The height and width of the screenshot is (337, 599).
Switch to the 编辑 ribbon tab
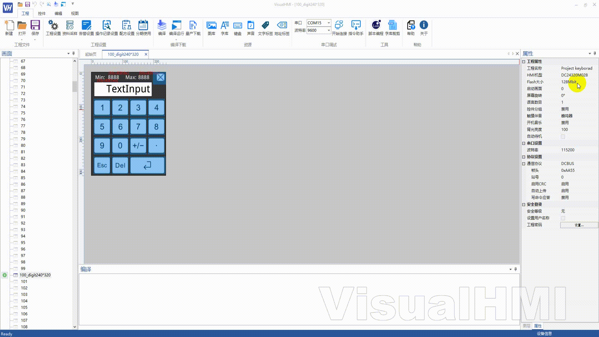(x=58, y=13)
